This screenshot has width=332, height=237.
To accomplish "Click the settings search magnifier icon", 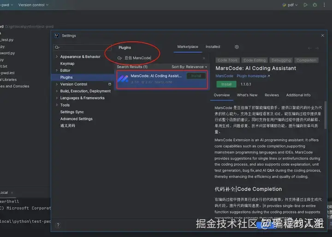I will (x=57, y=47).
